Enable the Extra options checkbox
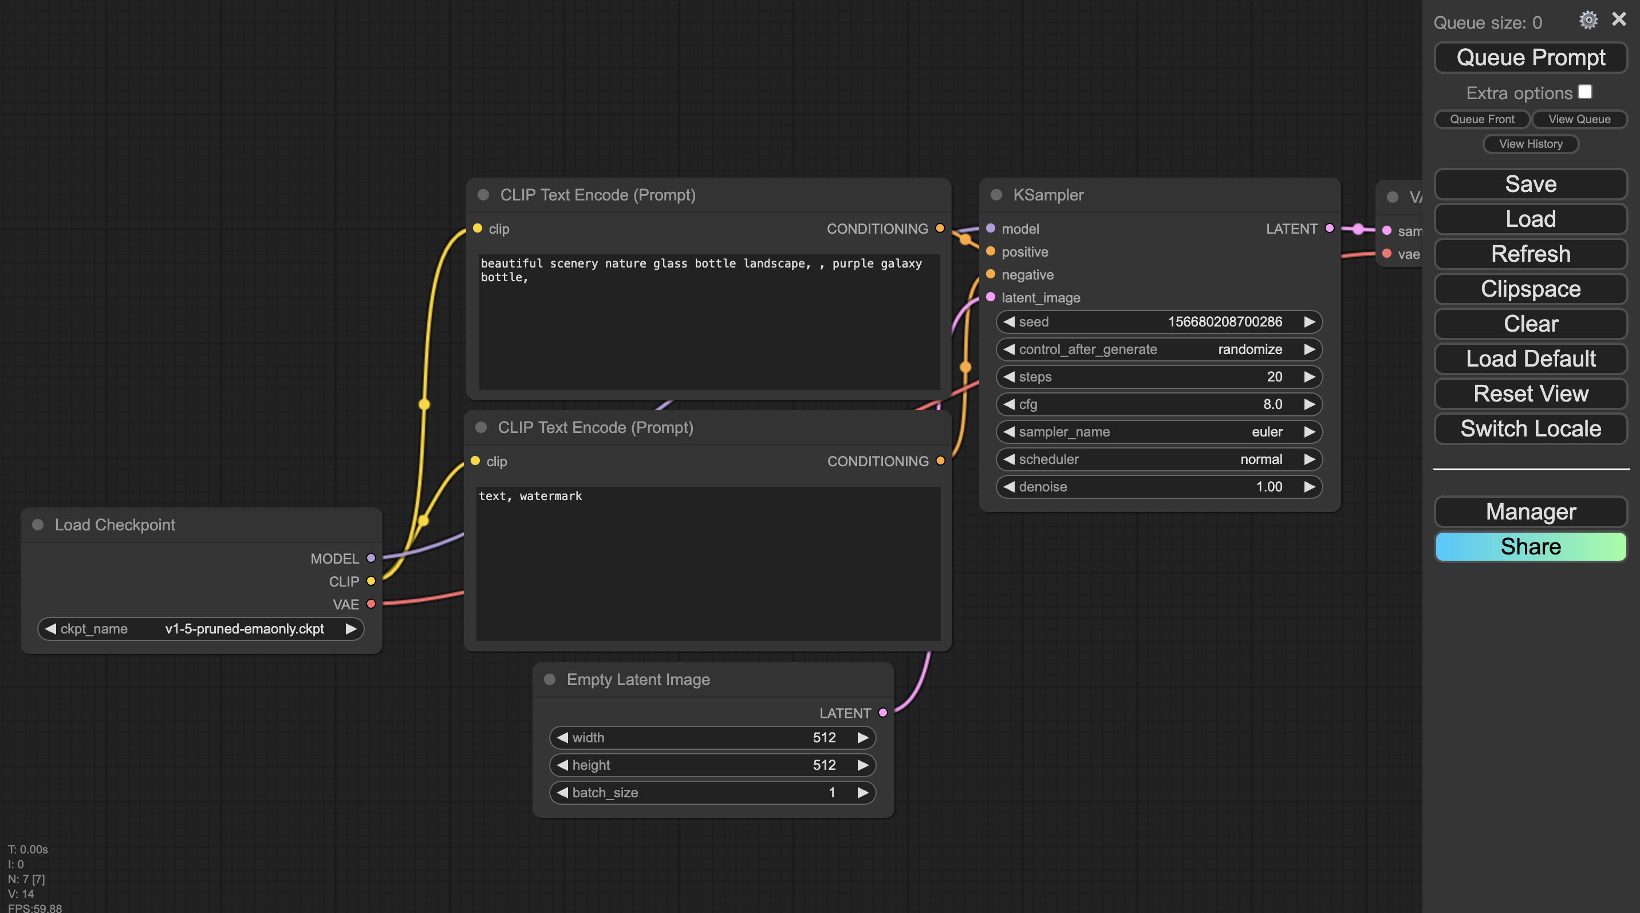This screenshot has width=1640, height=913. [x=1584, y=92]
